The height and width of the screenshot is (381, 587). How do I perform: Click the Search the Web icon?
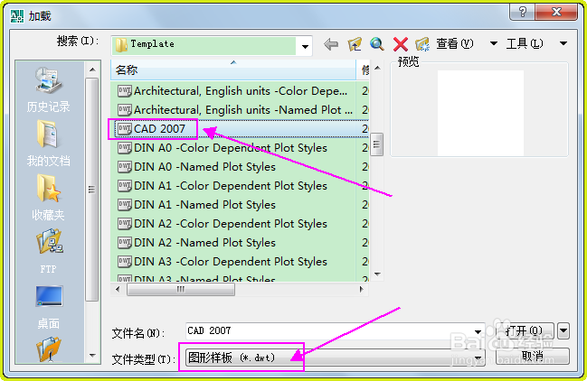[377, 44]
